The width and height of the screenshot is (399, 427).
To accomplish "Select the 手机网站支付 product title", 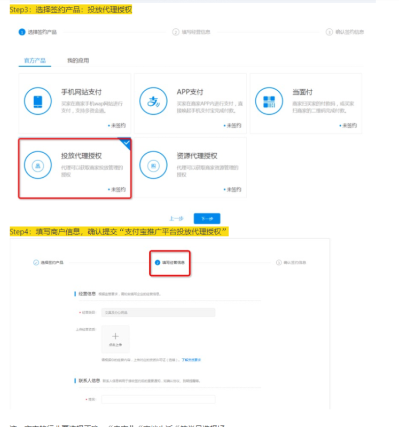I will 81,92.
